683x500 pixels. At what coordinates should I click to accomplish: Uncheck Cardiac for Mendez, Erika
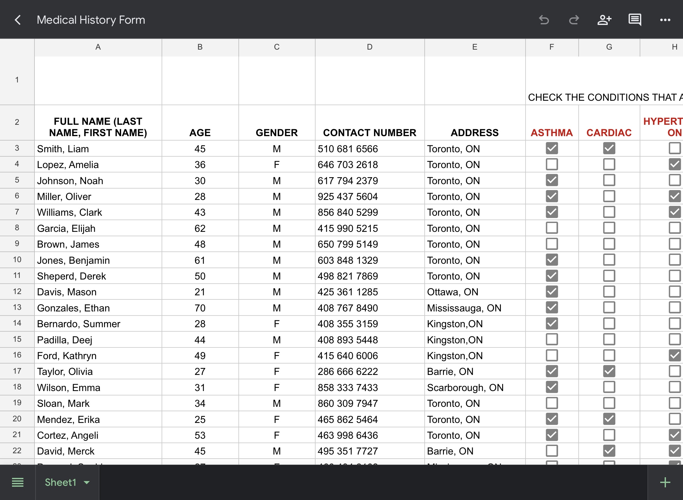609,419
